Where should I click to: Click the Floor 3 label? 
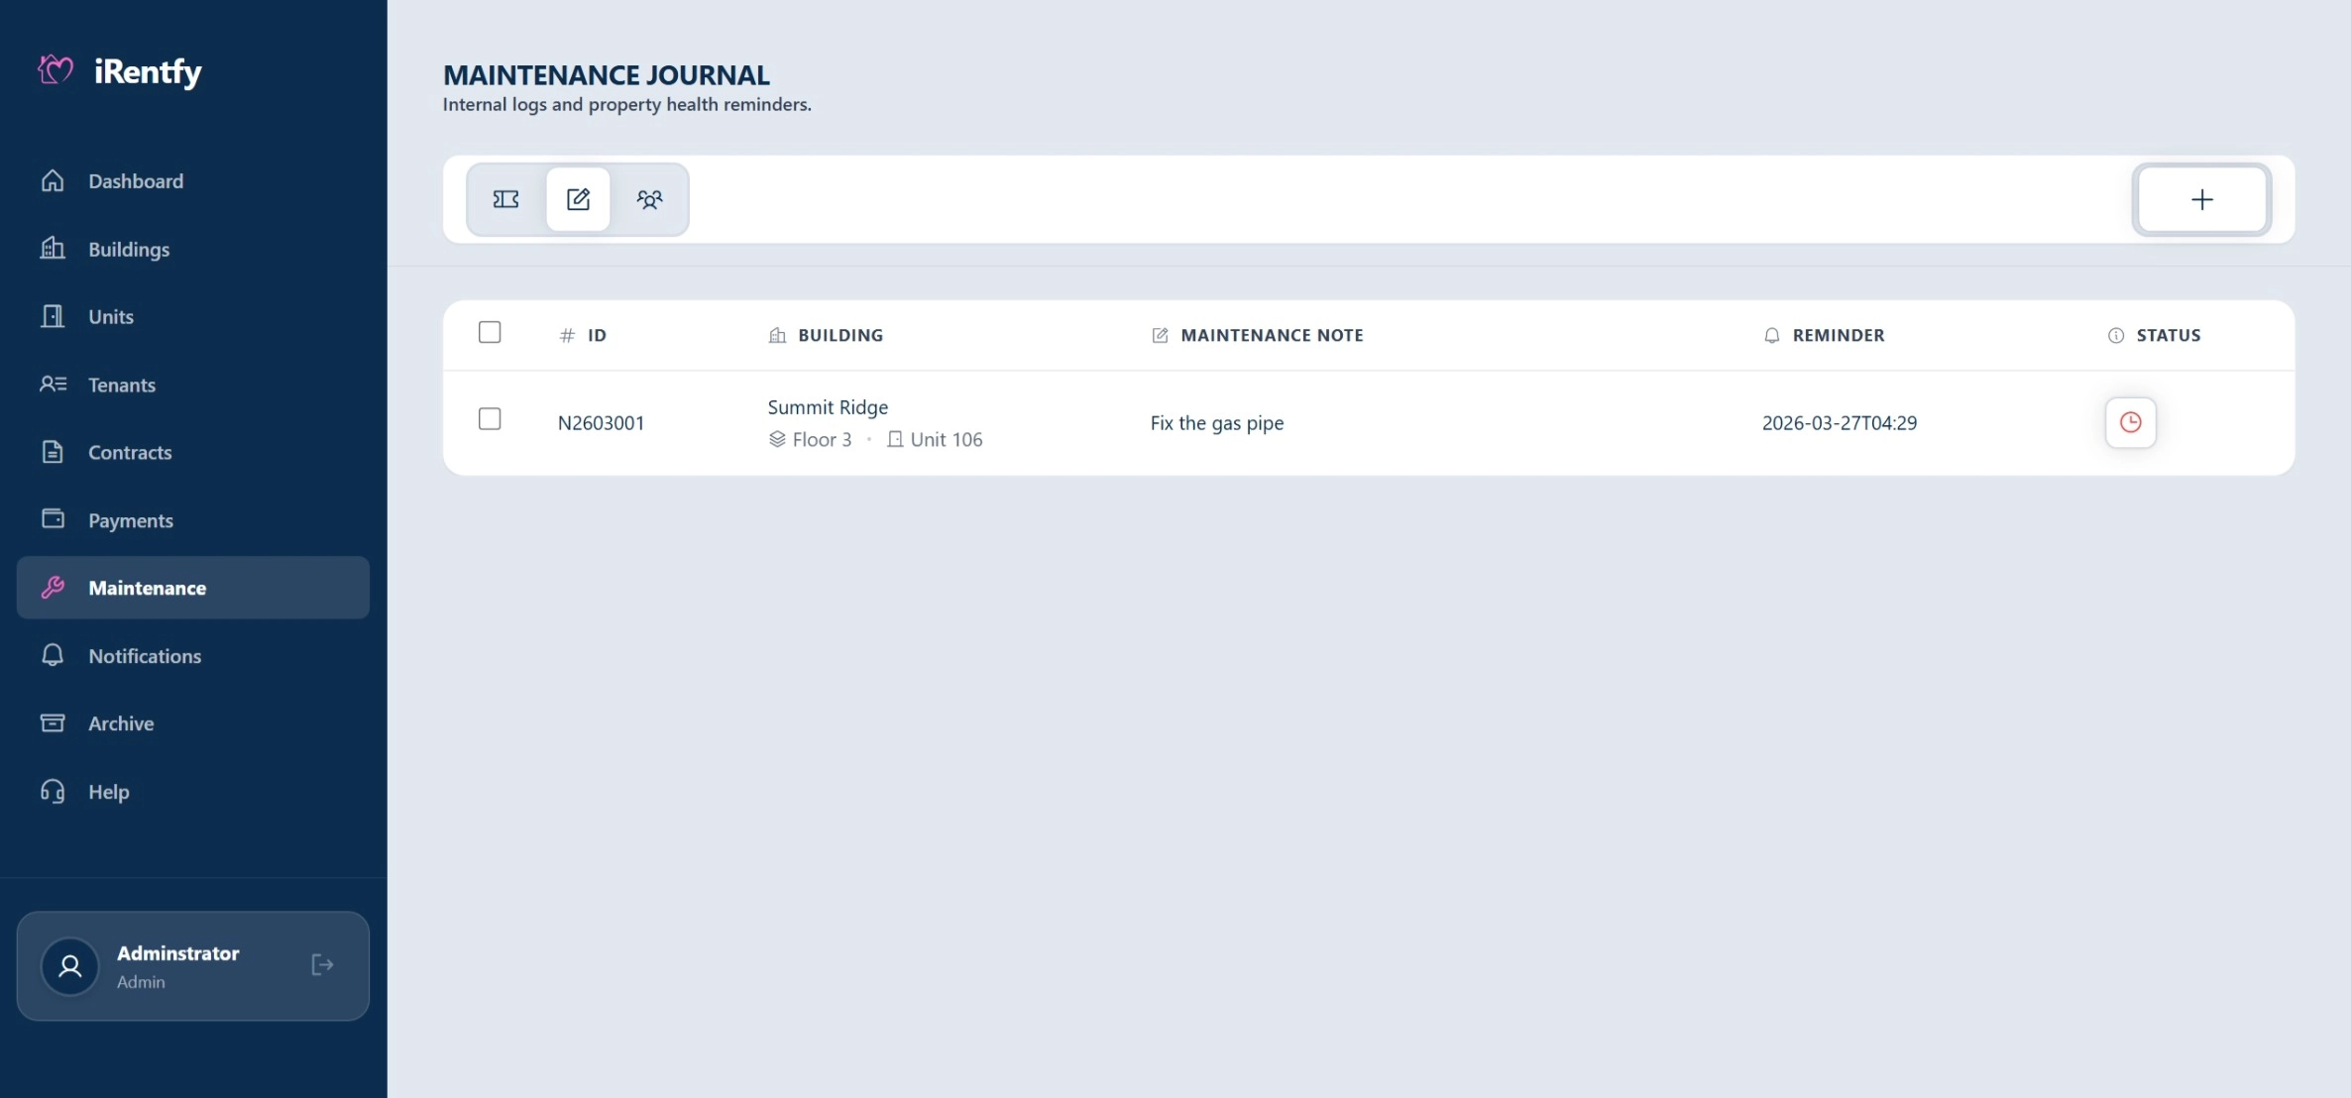coord(811,439)
